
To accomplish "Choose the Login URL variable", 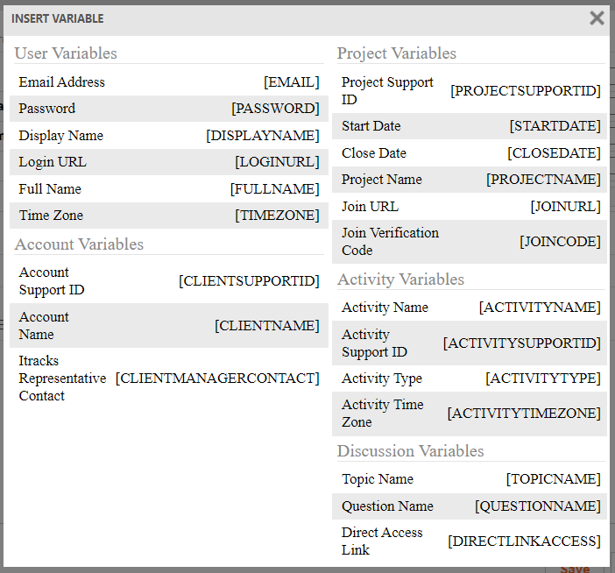I will (x=169, y=162).
